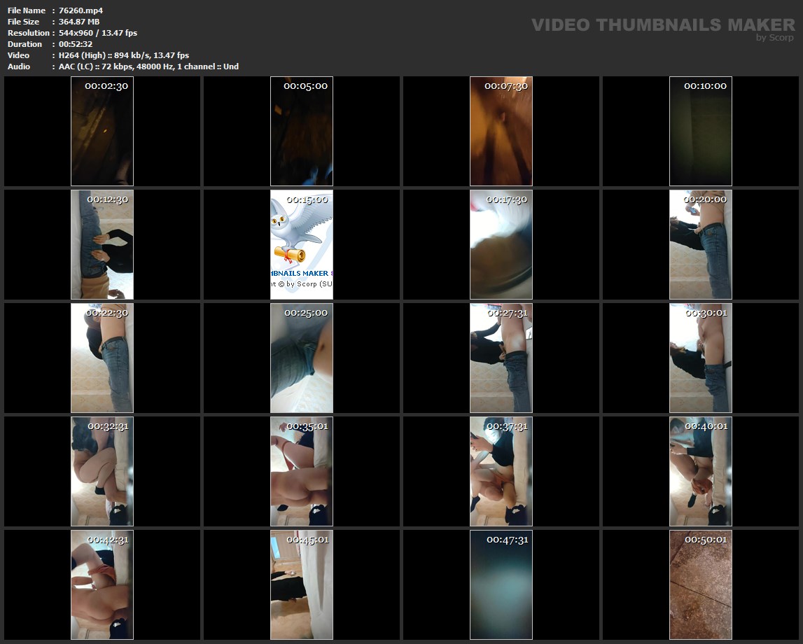Click the Video Thumbnails Maker watermark title
The image size is (803, 644).
coord(662,25)
